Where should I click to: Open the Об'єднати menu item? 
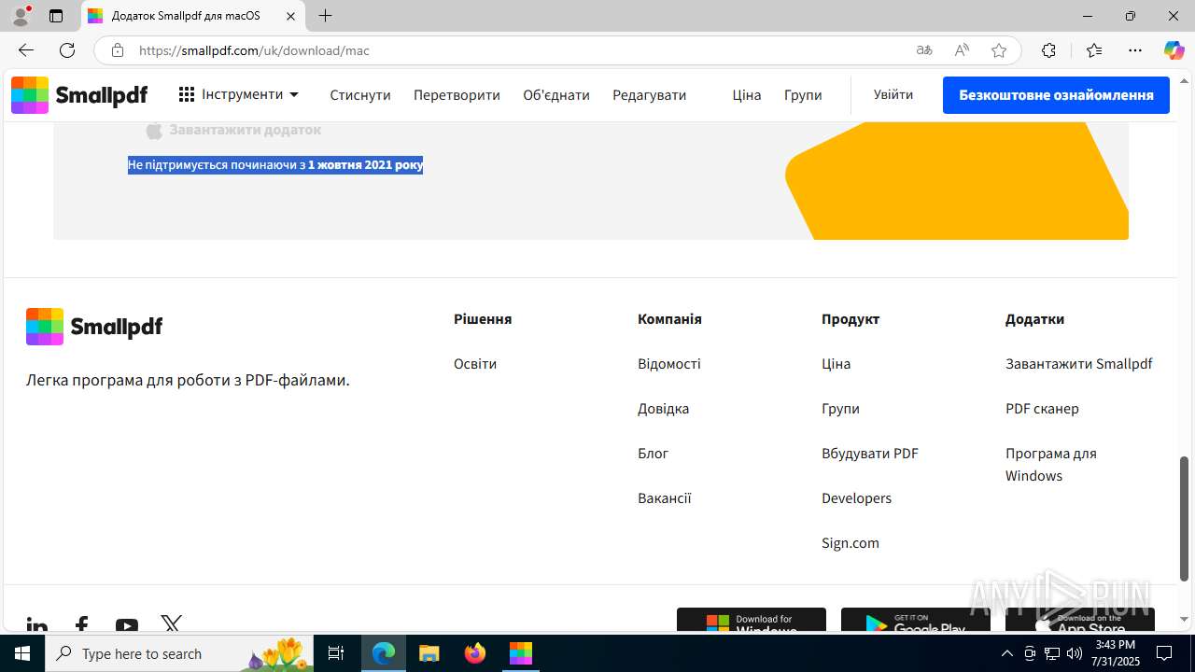coord(556,95)
